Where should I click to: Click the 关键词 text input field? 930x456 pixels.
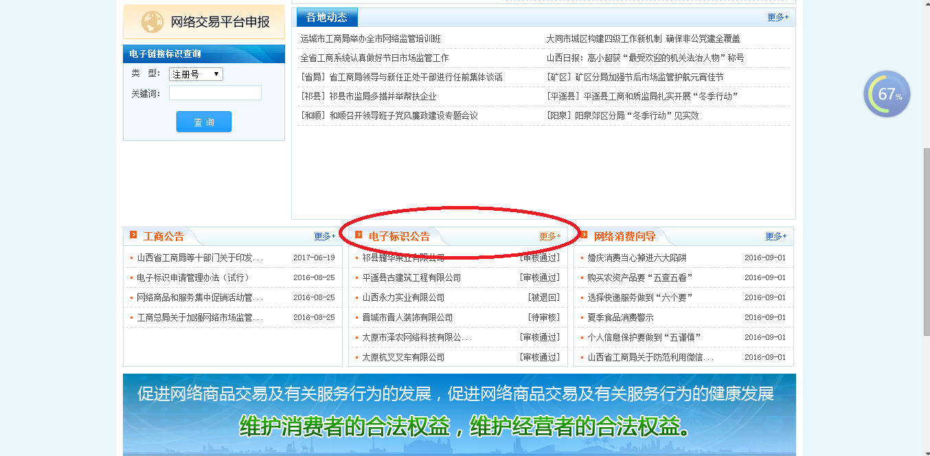tap(215, 93)
